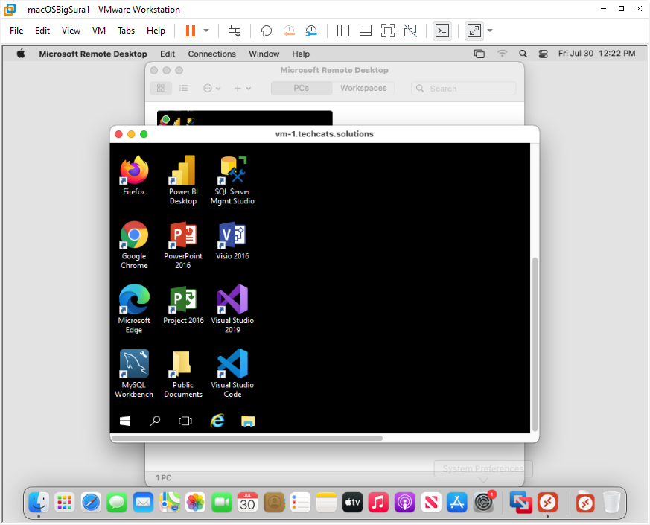Click Search field in Remote Desktop window

[x=463, y=89]
